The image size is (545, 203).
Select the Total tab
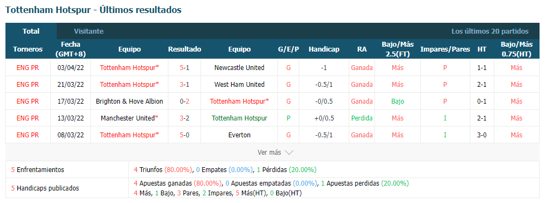point(31,31)
